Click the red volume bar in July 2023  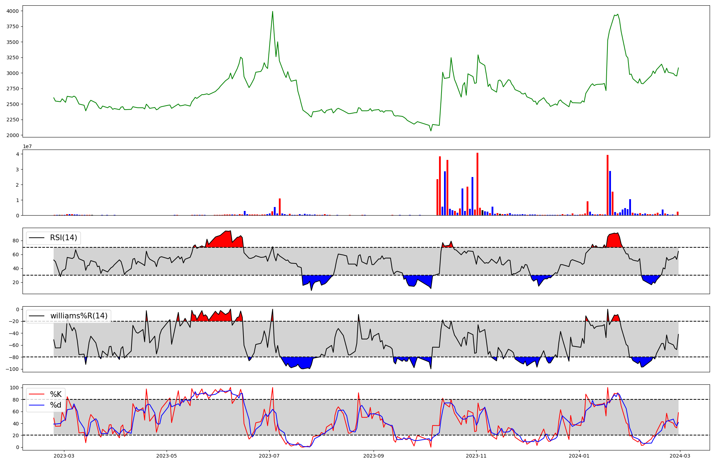coord(280,207)
